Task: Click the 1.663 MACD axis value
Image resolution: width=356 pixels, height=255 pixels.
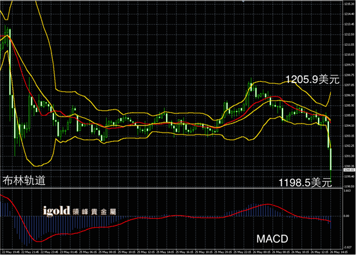Action: coord(348,191)
